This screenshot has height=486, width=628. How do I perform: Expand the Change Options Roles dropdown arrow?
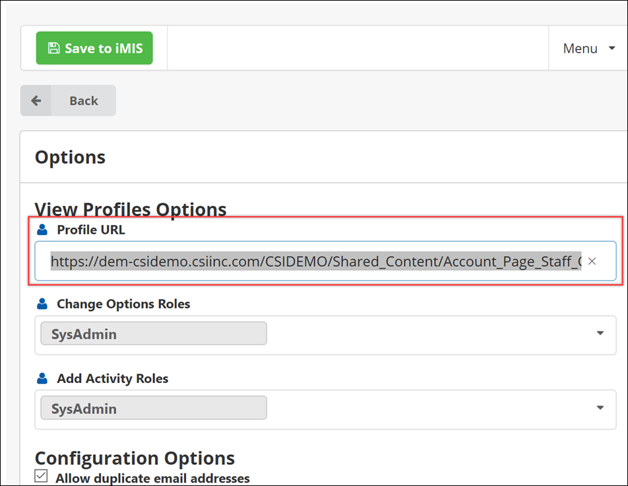(600, 333)
